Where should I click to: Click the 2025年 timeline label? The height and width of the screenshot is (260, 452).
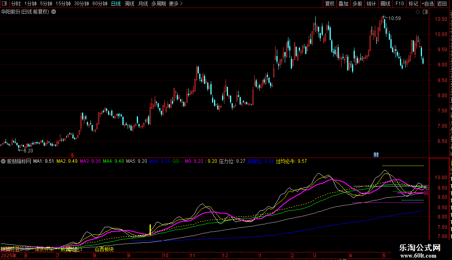click(9, 256)
